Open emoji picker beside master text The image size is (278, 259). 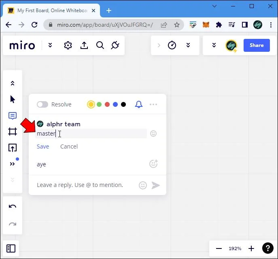153,134
